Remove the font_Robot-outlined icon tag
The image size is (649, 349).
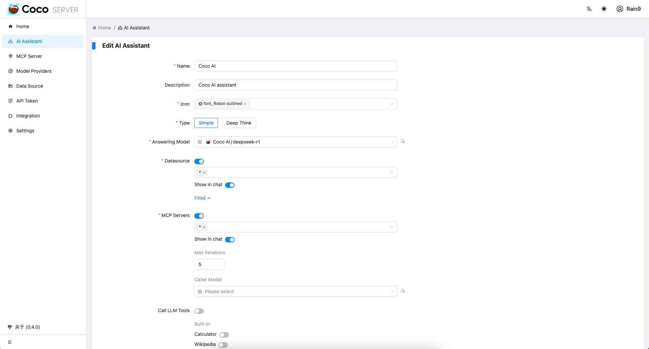coord(245,104)
